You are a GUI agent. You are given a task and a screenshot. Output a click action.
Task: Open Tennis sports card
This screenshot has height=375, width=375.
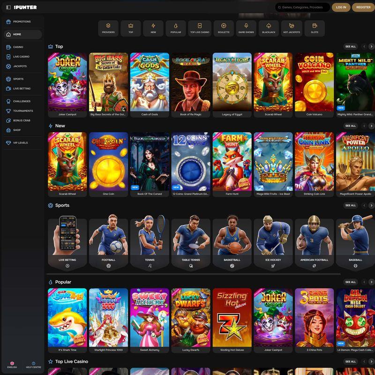coord(150,242)
